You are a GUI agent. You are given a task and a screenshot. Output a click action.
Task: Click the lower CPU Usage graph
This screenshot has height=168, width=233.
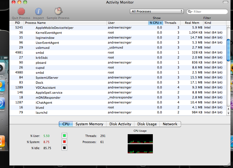click(x=140, y=149)
